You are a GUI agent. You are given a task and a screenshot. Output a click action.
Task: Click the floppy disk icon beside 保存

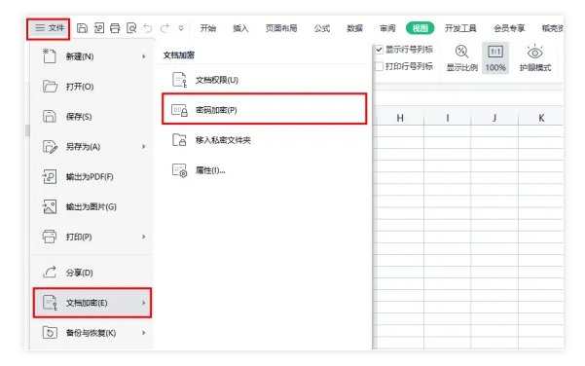tap(50, 117)
